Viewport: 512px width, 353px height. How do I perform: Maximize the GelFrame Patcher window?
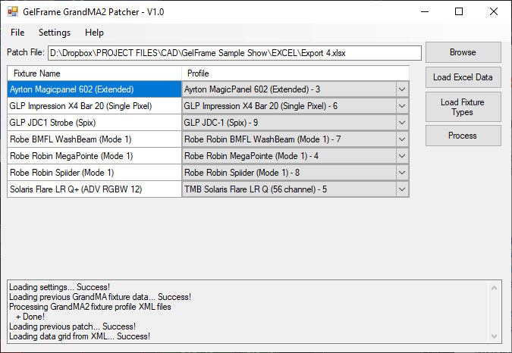[459, 11]
